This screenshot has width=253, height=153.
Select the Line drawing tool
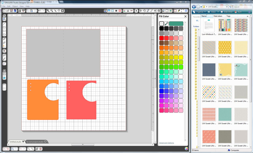coord(4,24)
